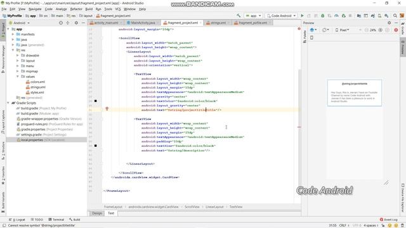The width and height of the screenshot is (406, 228).
Task: Open the Profiler gauge icon in toolbar
Action: pos(336,16)
